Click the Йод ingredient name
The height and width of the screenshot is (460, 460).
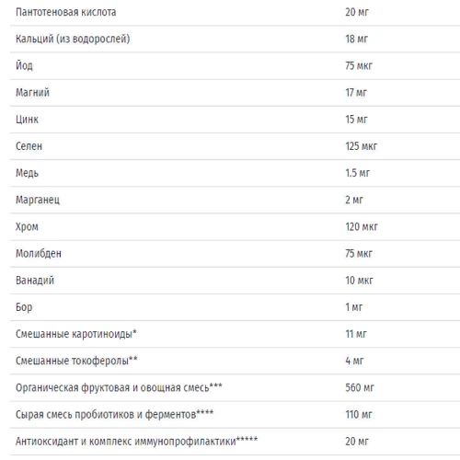click(x=24, y=65)
